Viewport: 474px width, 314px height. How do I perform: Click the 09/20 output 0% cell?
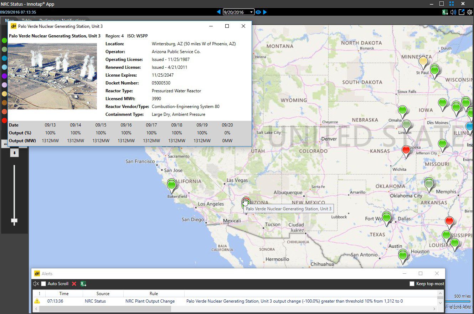coord(227,133)
